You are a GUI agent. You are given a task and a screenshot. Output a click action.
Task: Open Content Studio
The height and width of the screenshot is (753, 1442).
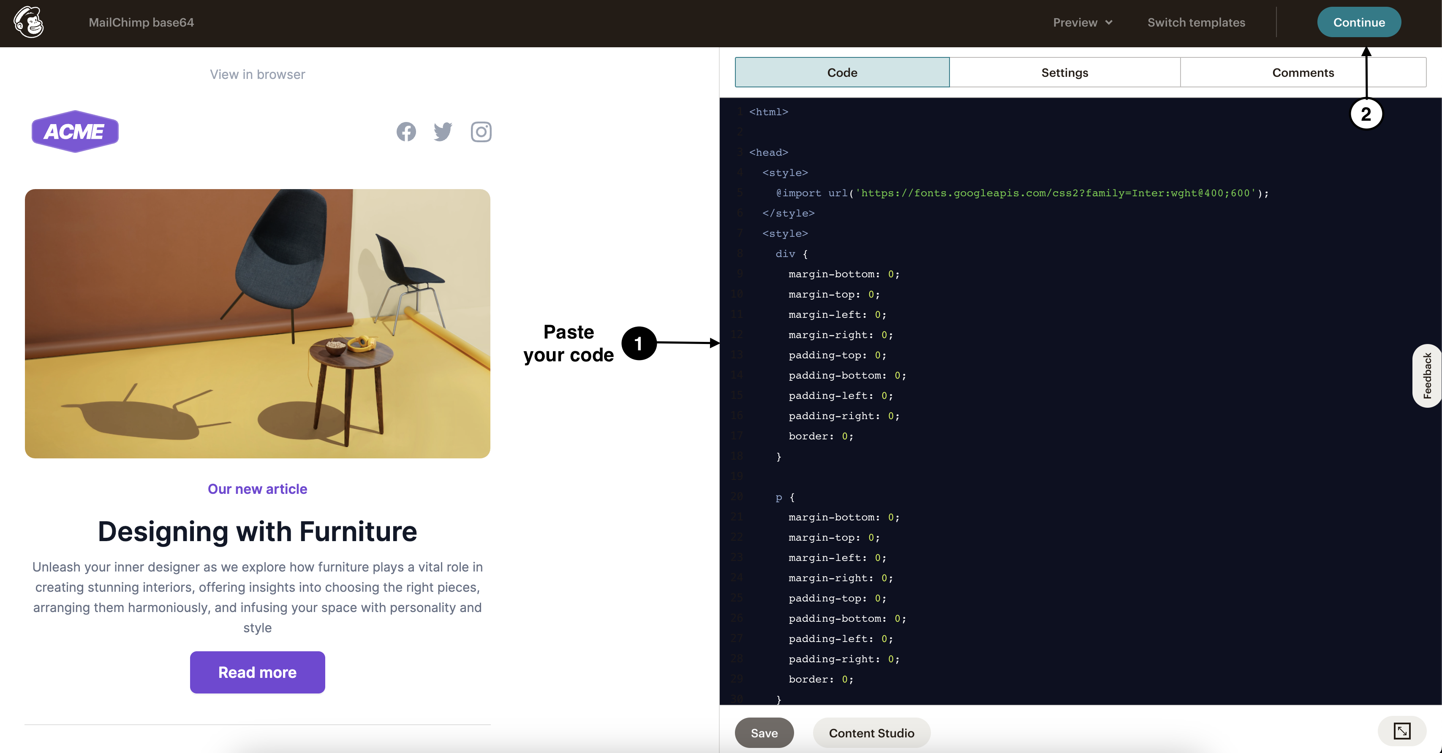coord(871,733)
